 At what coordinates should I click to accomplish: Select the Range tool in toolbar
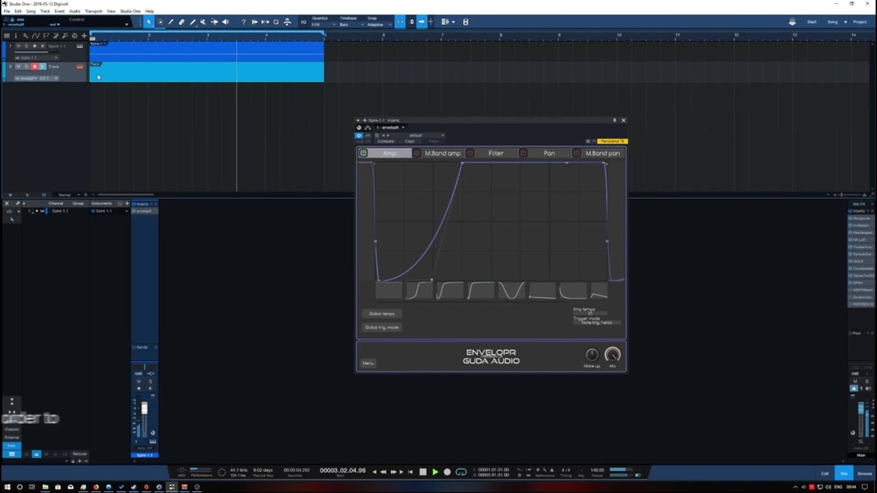point(160,22)
